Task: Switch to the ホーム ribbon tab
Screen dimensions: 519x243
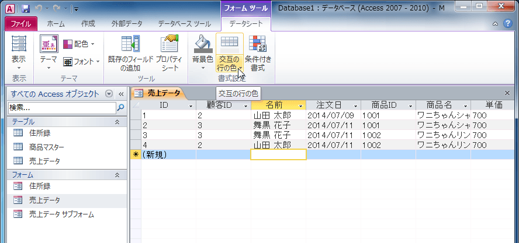Action: [56, 24]
